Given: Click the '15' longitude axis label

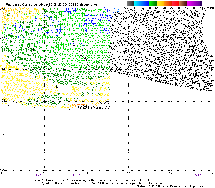Looking at the screenshot, I should [x=2, y=173].
